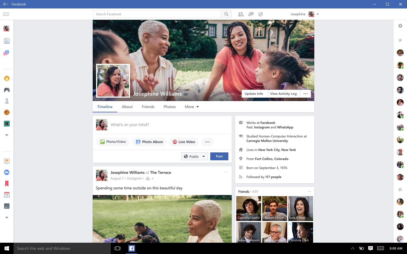407x254 pixels.
Task: Open Task View on the taskbar
Action: point(118,248)
